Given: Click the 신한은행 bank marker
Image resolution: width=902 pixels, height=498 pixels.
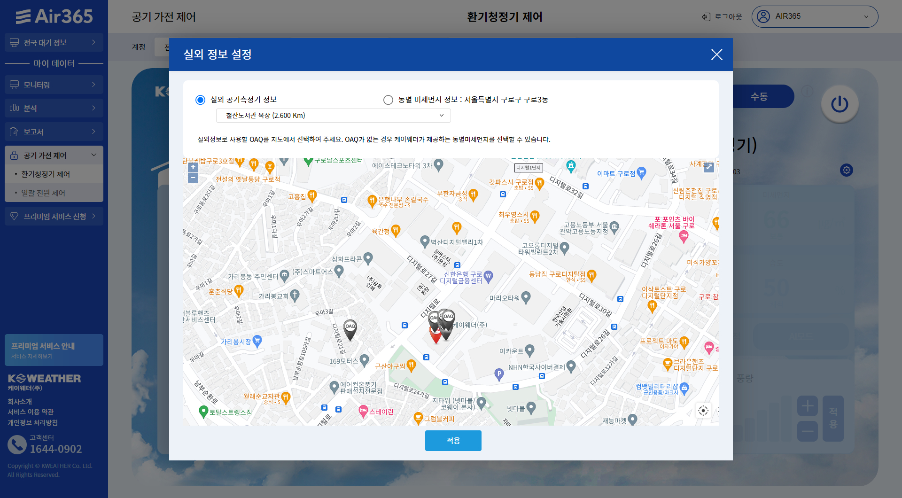Looking at the screenshot, I should tap(488, 277).
